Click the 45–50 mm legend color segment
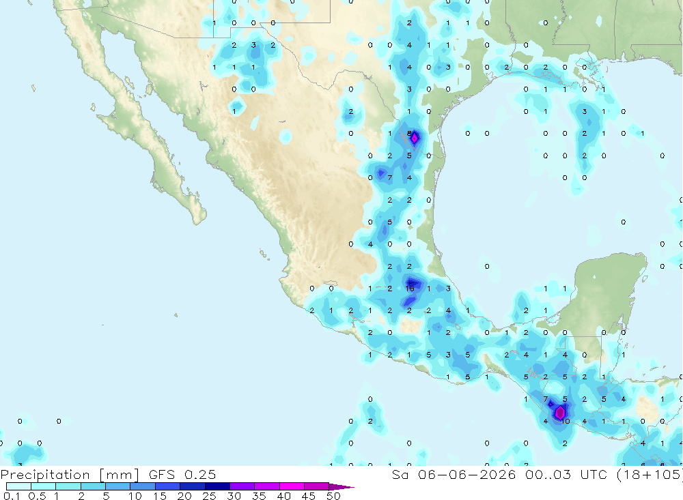Screen dimensions: 683x500 [x=317, y=486]
